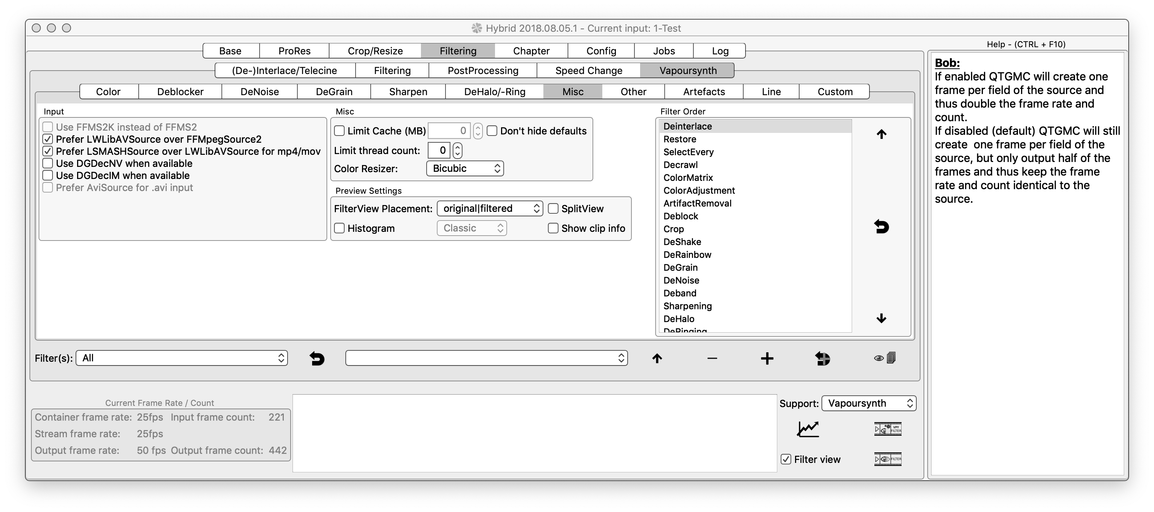Screen dimensions: 1154x512
Task: Move selected filter up in Filter Order
Action: tap(881, 134)
